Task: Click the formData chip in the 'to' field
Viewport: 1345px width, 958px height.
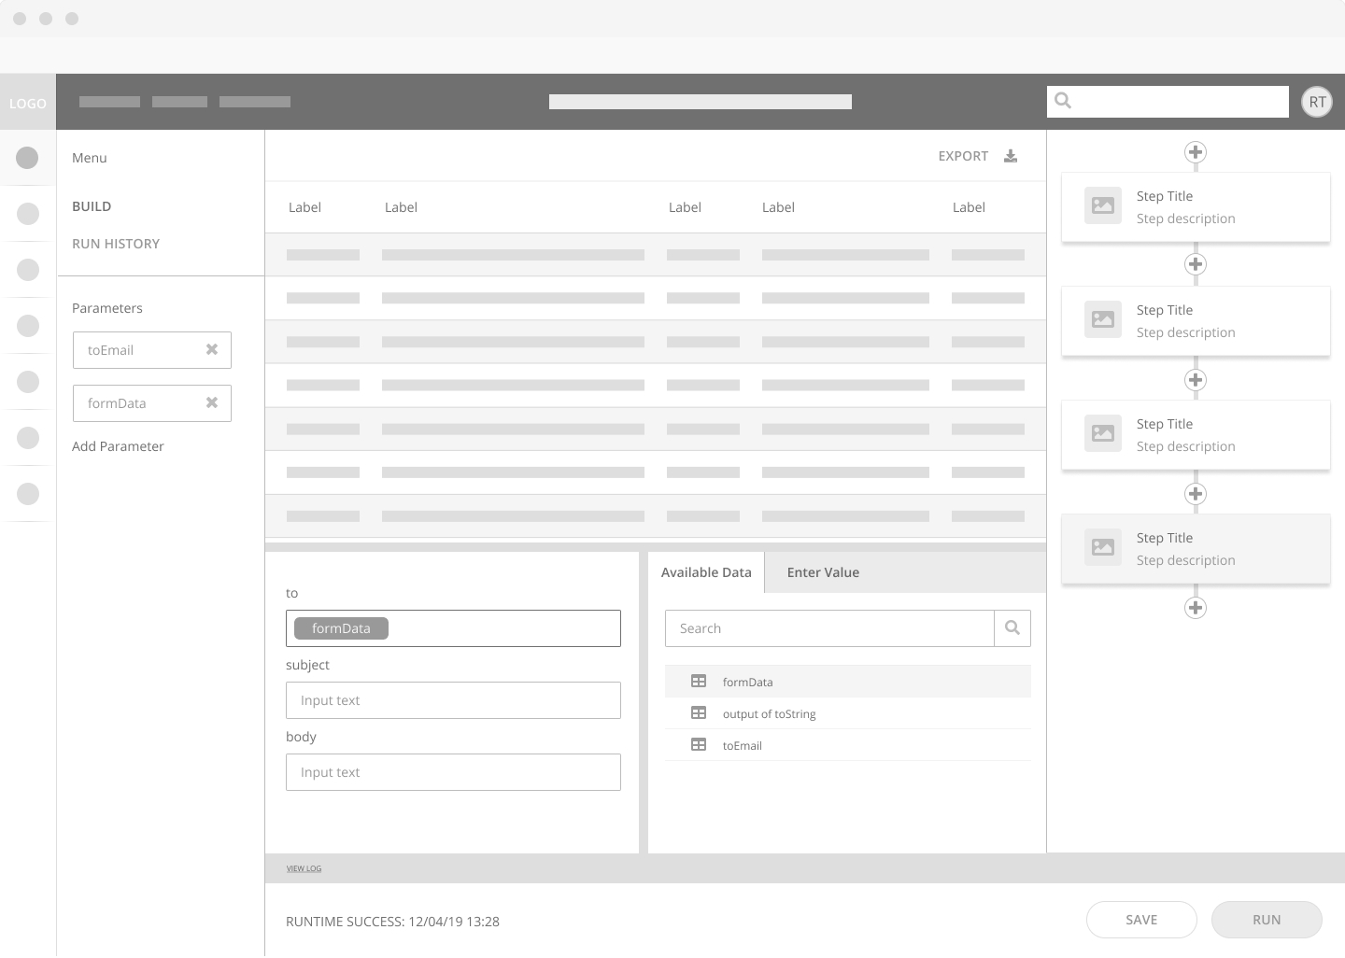Action: click(x=341, y=628)
